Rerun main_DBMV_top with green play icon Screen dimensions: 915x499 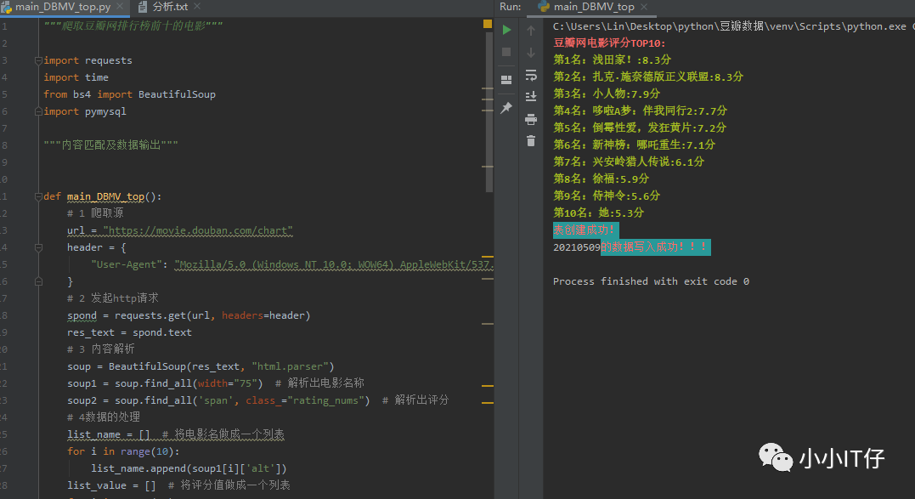(506, 29)
